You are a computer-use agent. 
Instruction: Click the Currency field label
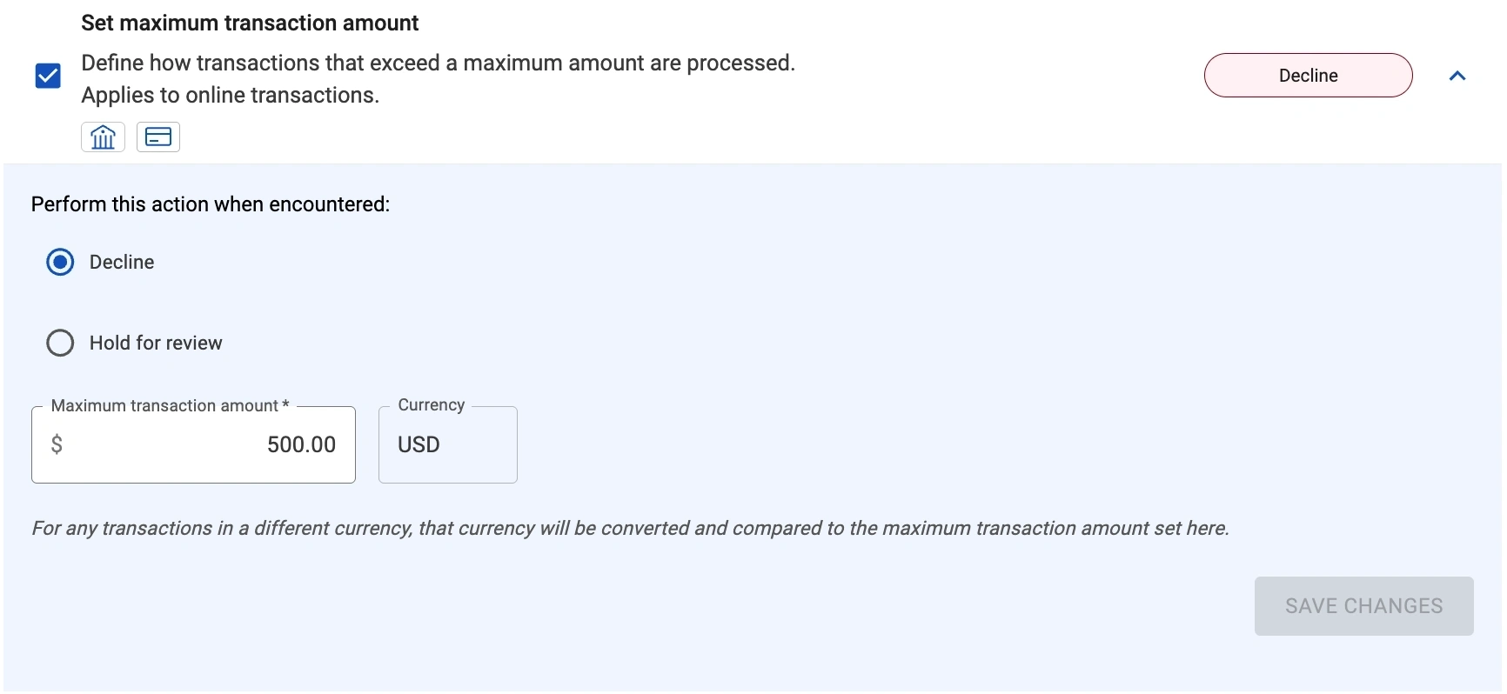click(432, 405)
